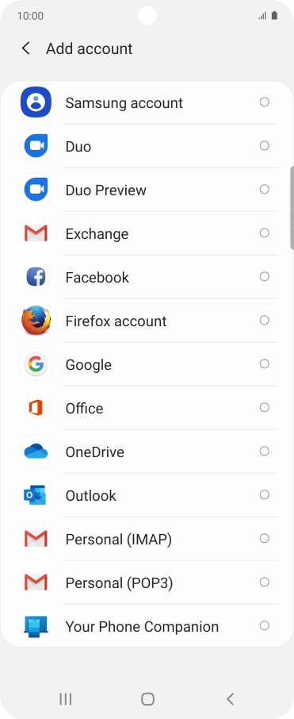Choose the Personal (POP3) radio option
The width and height of the screenshot is (294, 719).
(x=264, y=582)
